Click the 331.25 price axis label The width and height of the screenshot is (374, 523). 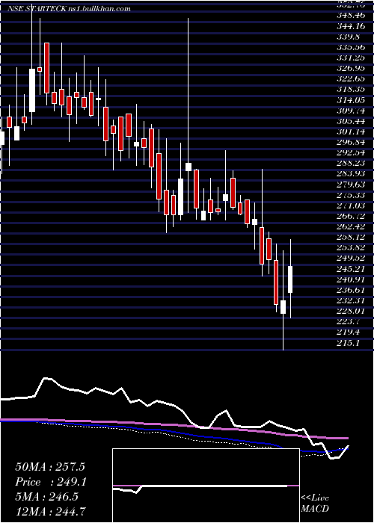click(x=350, y=58)
